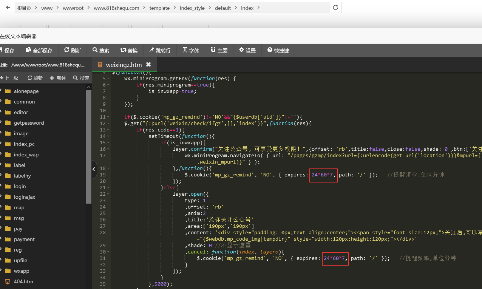Collapse code fold arrow at line 22
The height and width of the screenshot is (289, 482).
coord(109,194)
